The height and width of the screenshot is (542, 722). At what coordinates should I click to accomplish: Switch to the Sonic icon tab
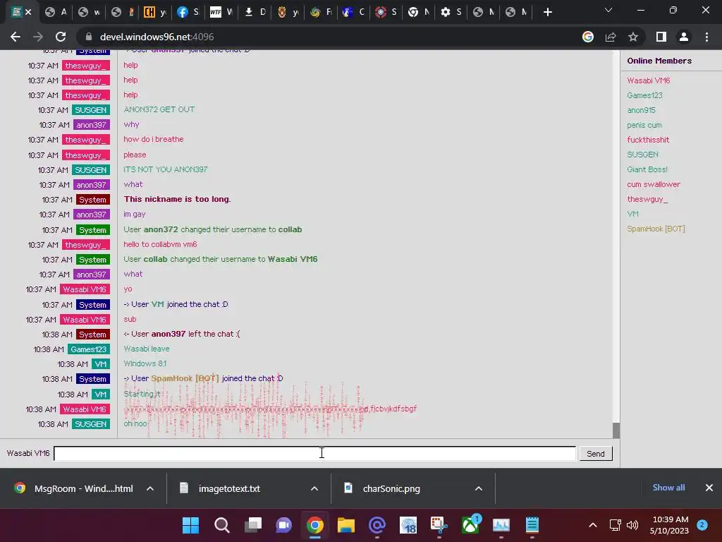pyautogui.click(x=353, y=13)
